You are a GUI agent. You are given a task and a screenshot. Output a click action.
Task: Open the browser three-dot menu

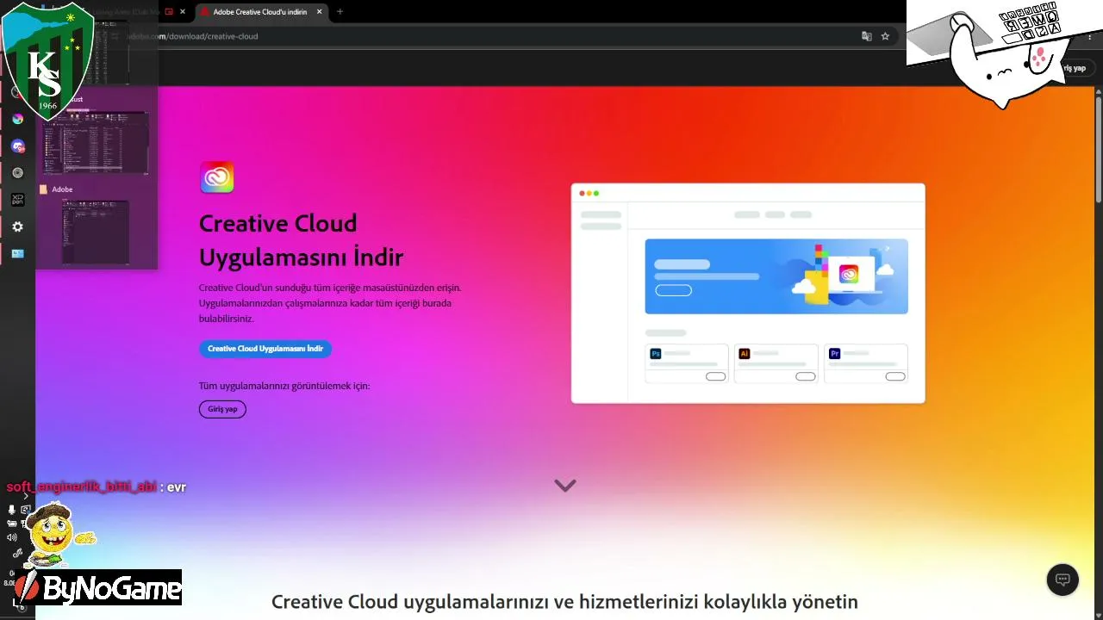[1091, 36]
